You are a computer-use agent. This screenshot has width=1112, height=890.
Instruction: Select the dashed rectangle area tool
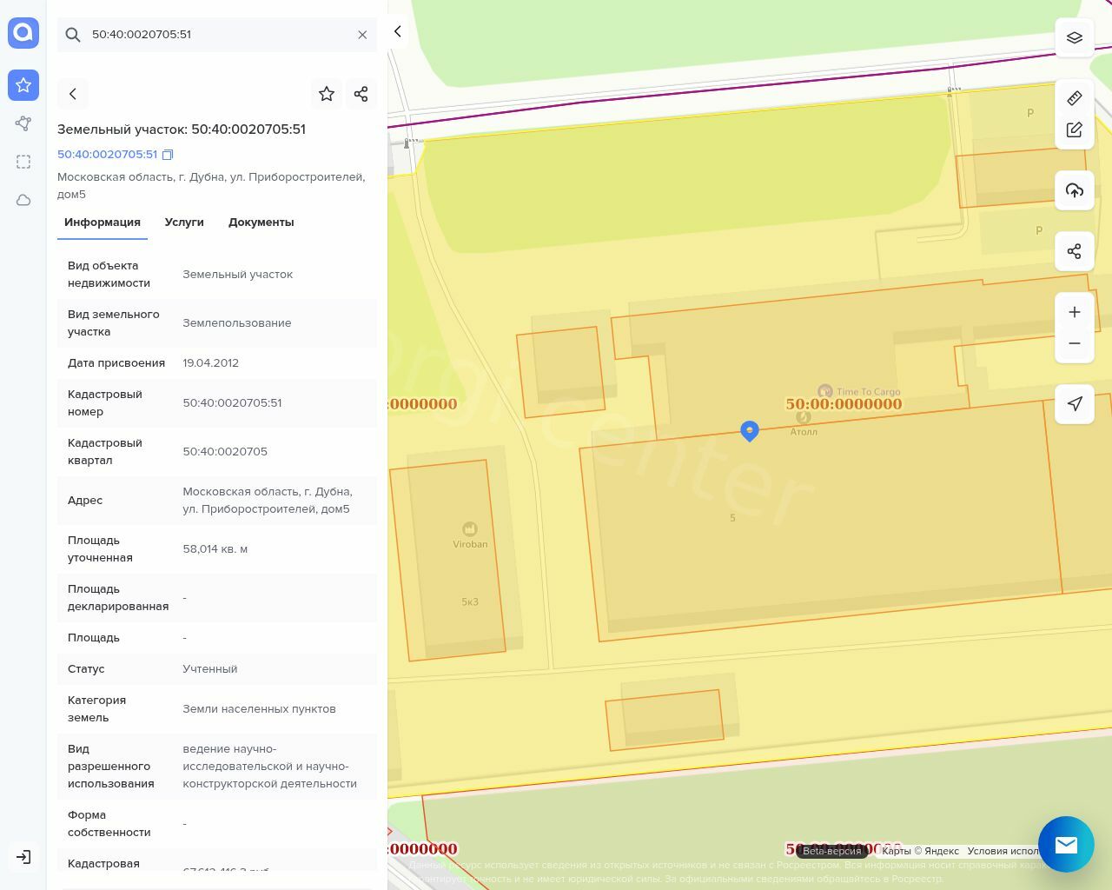click(23, 162)
